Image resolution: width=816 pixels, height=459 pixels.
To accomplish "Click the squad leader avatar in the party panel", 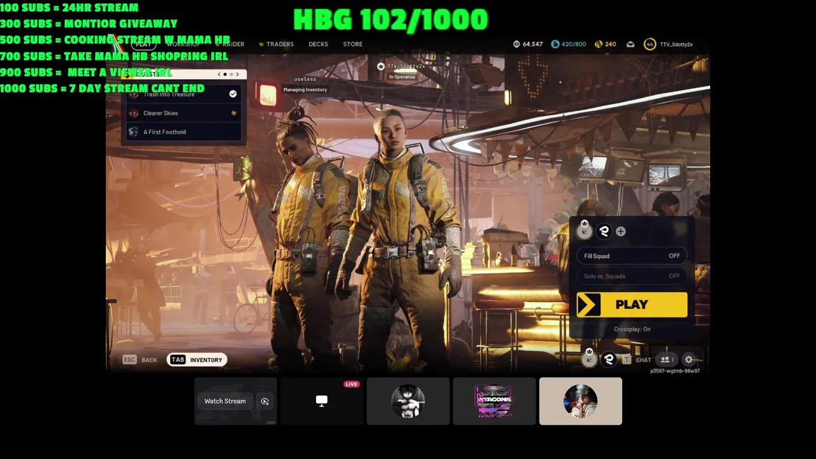I will tap(585, 231).
